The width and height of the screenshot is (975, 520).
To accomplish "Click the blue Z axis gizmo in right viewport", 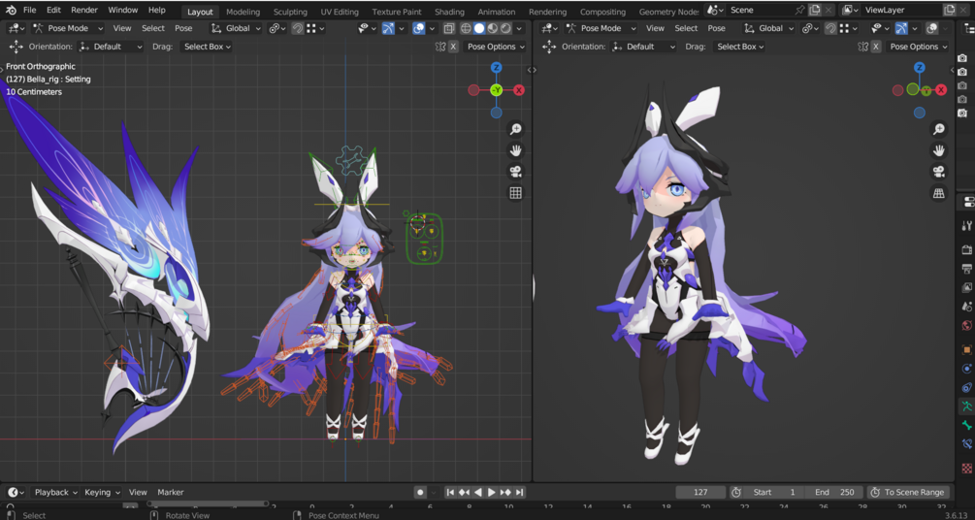I will click(920, 67).
